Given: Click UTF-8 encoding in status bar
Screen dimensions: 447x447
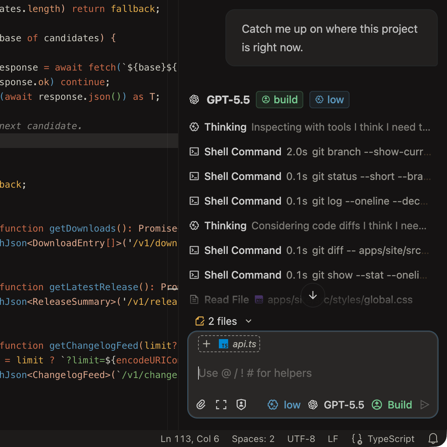Looking at the screenshot, I should [301, 439].
